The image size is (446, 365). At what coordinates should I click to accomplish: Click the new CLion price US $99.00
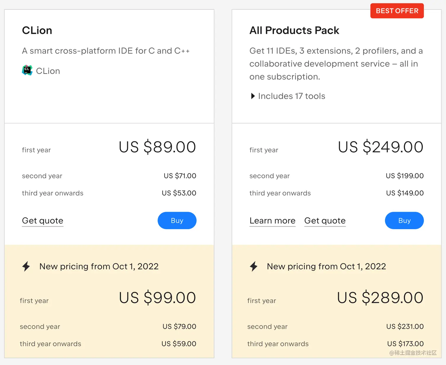(x=157, y=298)
